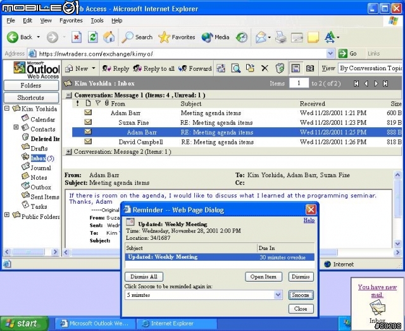Click Reply to all in the toolbar
The width and height of the screenshot is (405, 331).
click(154, 68)
